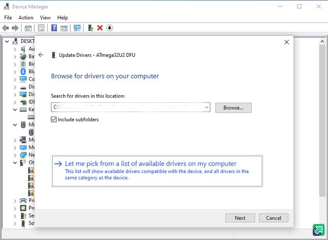Image resolution: width=328 pixels, height=240 pixels.
Task: Expand the Audio category
Action: point(15,49)
